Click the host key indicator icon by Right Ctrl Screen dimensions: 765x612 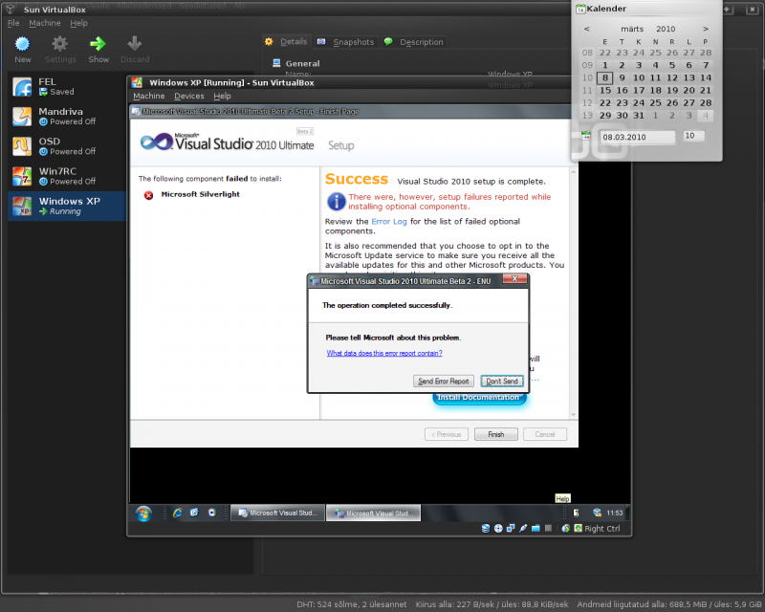click(x=579, y=528)
